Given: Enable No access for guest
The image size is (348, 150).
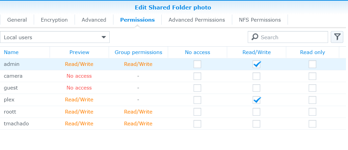Looking at the screenshot, I should [197, 88].
